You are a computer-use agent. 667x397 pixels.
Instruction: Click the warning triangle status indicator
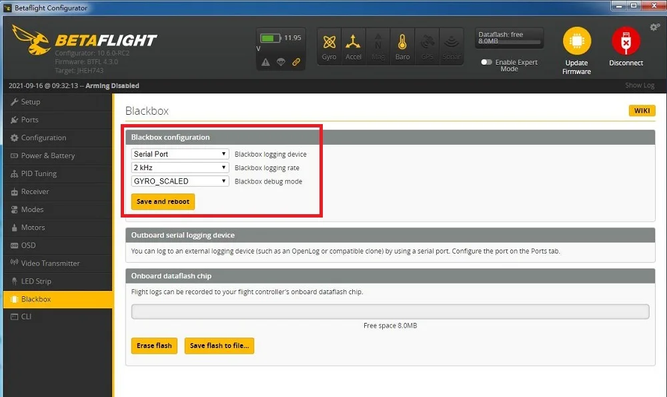tap(267, 63)
